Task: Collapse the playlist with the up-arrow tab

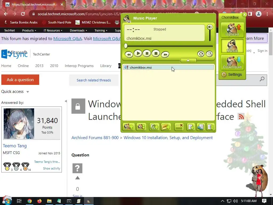Action: [188, 60]
